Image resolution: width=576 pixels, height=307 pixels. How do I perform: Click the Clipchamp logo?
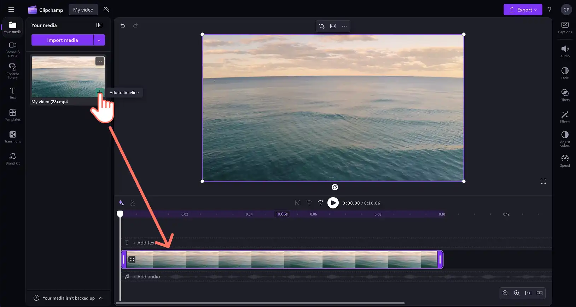[46, 10]
